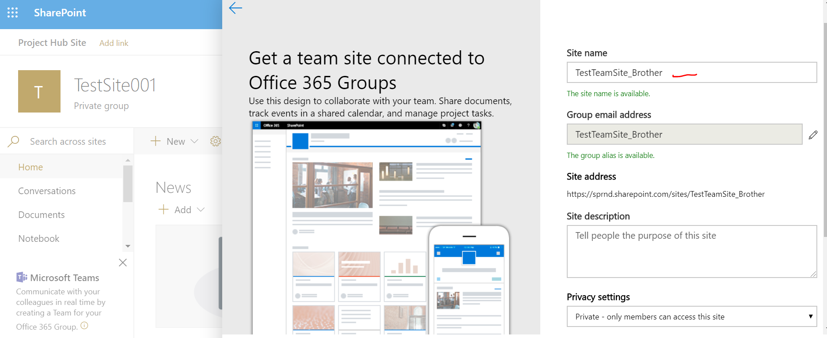Open the TestSite001 site title
Image resolution: width=827 pixels, height=338 pixels.
pyautogui.click(x=115, y=85)
